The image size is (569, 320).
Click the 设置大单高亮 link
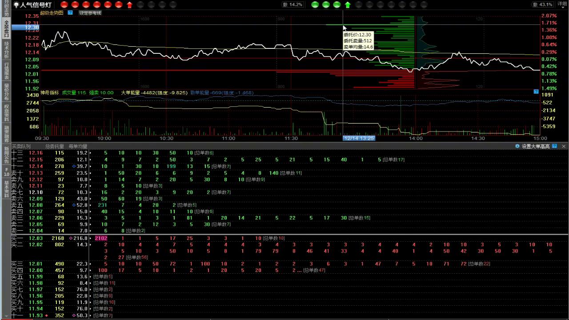pos(536,146)
